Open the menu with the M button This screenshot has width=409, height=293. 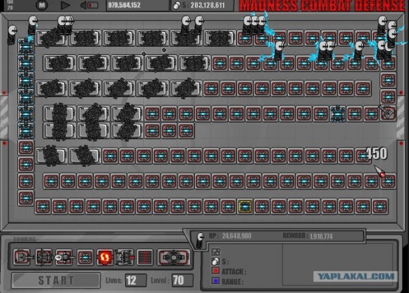coord(42,5)
